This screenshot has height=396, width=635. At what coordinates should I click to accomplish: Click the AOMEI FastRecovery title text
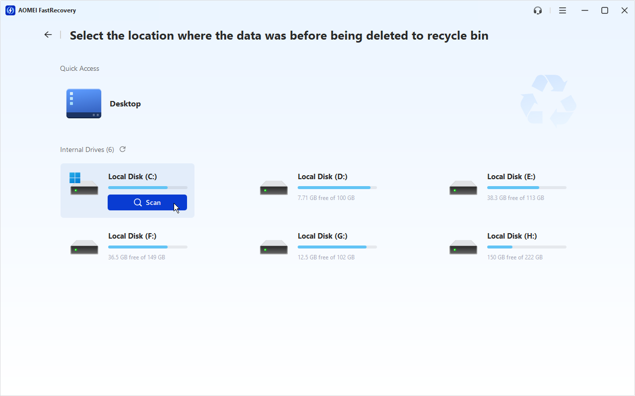(47, 10)
